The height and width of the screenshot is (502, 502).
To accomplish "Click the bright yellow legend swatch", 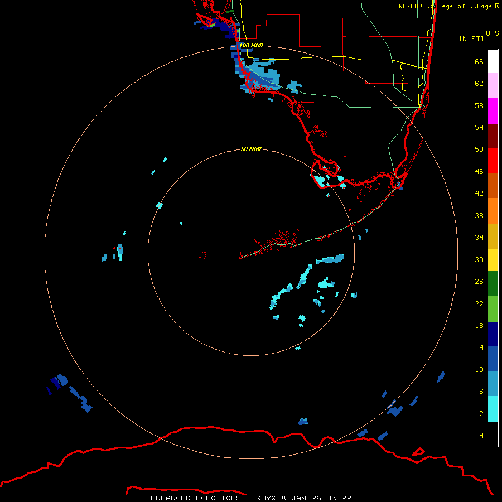I will [493, 260].
